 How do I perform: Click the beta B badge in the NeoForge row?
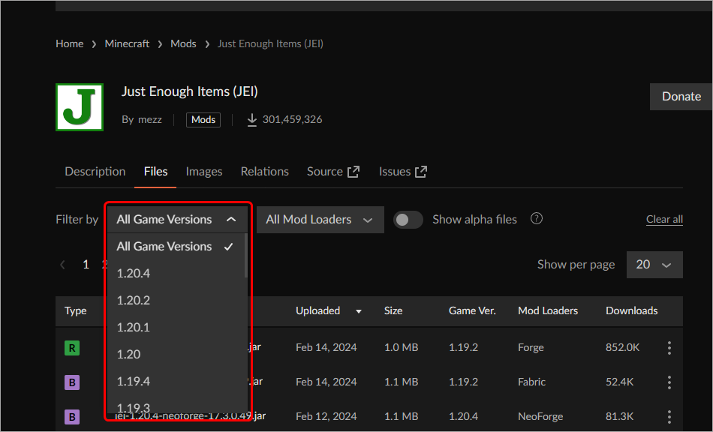72,416
